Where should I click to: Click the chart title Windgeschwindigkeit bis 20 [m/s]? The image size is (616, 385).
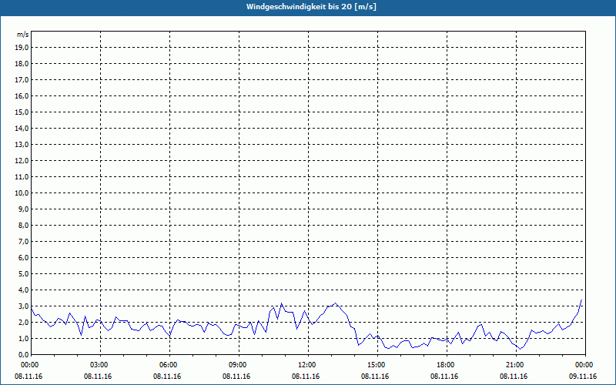311,7
